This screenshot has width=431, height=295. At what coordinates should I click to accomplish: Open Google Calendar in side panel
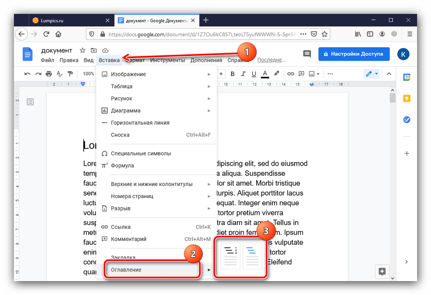(x=407, y=77)
